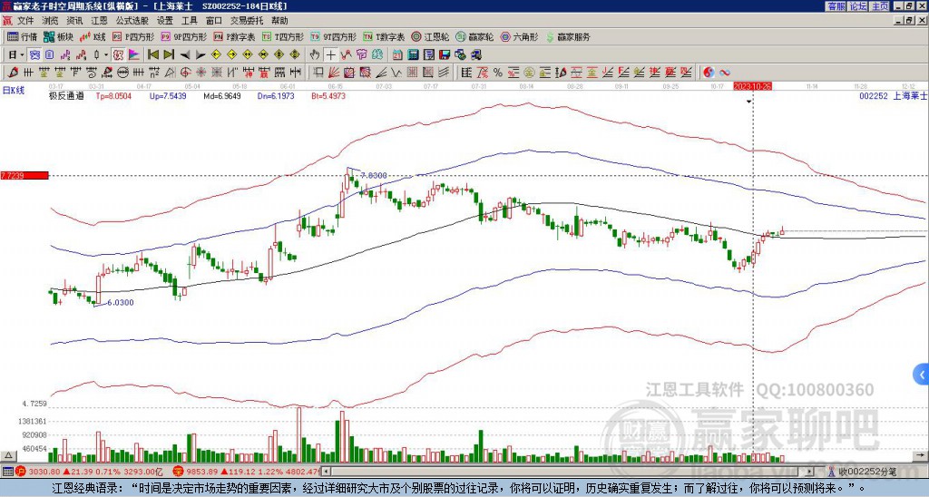Click the Tp=8.0504 indicator value
929x497 pixels.
pyautogui.click(x=113, y=96)
